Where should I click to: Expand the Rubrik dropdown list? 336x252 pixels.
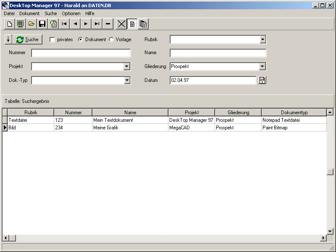coord(262,39)
